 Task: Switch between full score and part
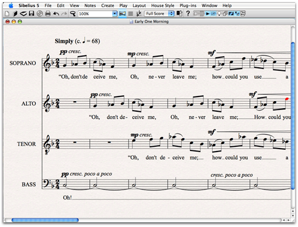(x=179, y=13)
